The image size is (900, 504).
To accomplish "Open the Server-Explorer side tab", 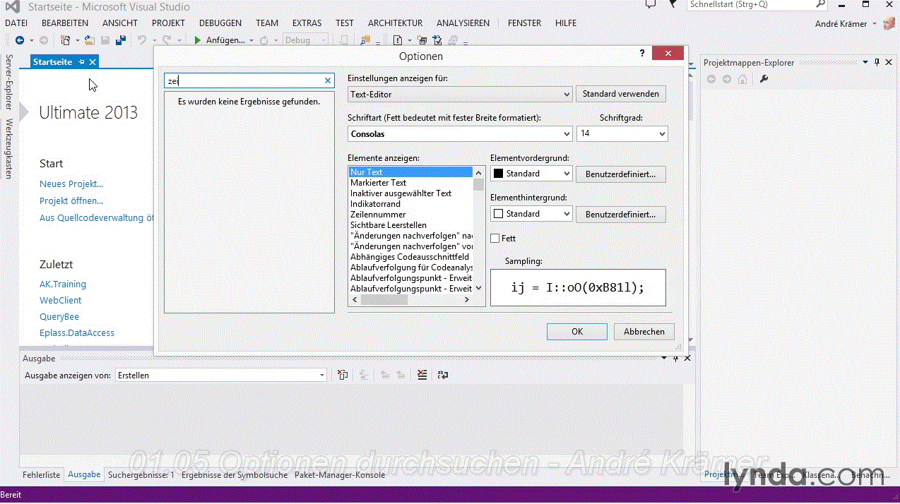I will pyautogui.click(x=8, y=81).
